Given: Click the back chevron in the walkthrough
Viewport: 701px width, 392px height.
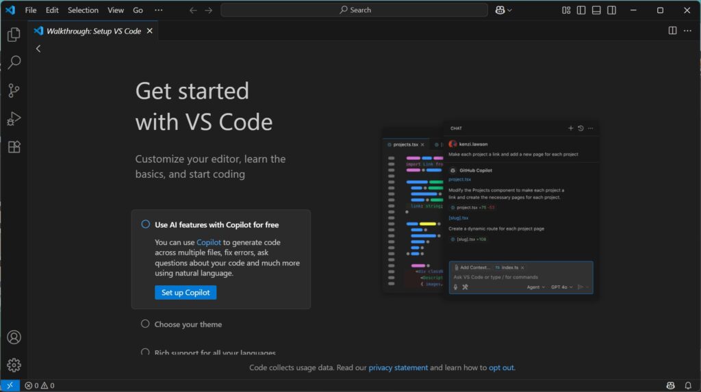Looking at the screenshot, I should (38, 49).
